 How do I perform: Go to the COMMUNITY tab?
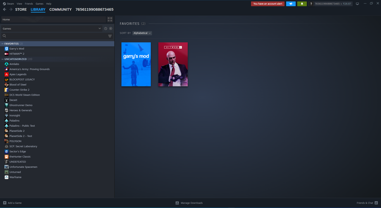(60, 9)
